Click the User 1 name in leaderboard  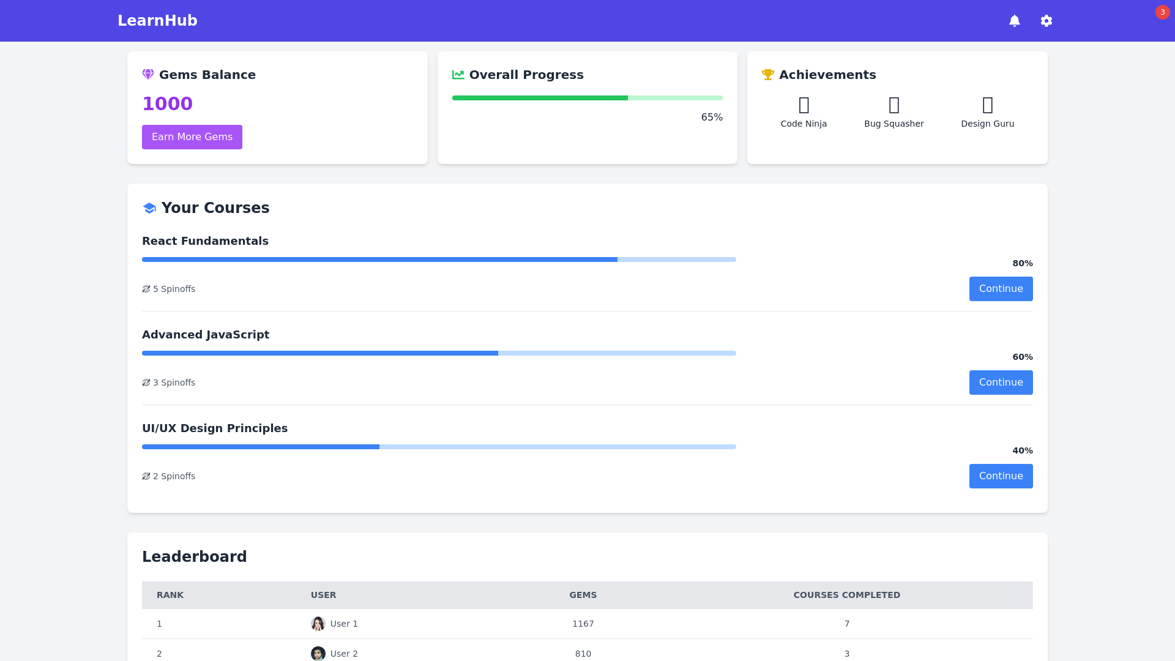(x=344, y=624)
